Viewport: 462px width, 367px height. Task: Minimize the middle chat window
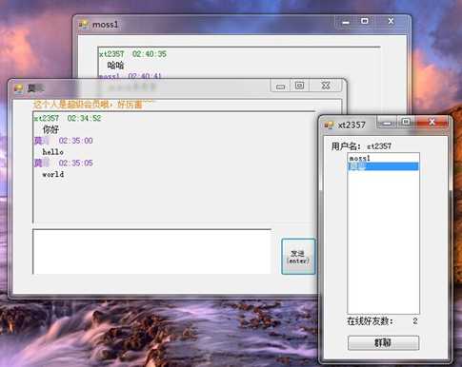pos(280,86)
